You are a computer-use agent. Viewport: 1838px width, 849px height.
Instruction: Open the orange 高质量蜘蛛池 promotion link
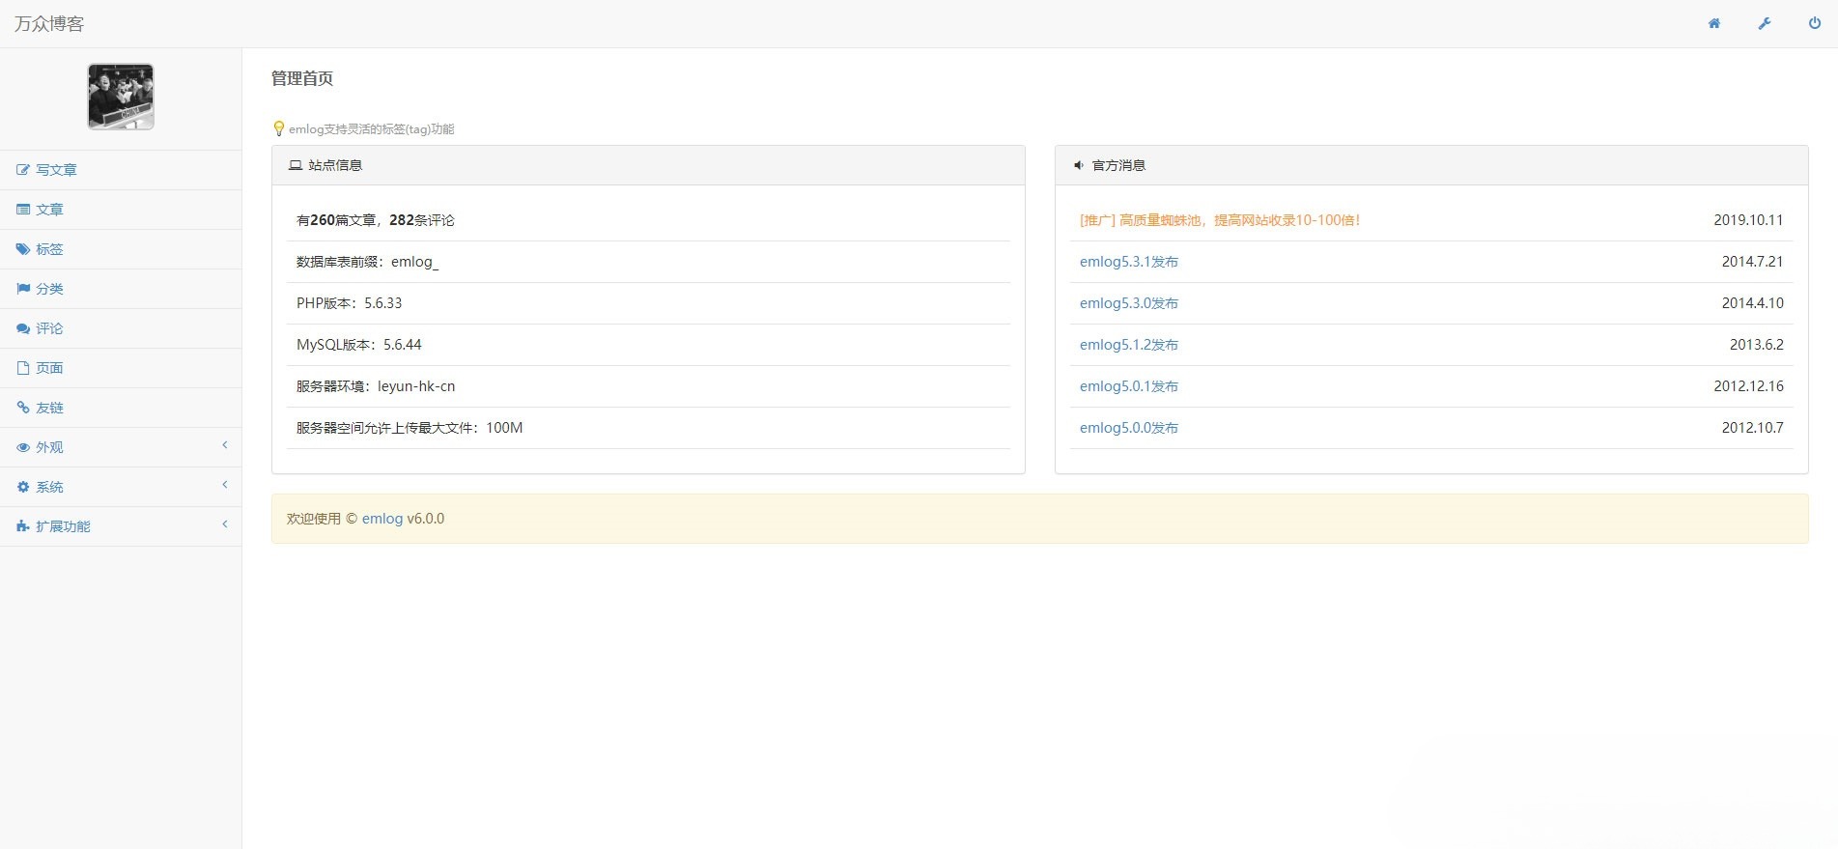coord(1220,220)
